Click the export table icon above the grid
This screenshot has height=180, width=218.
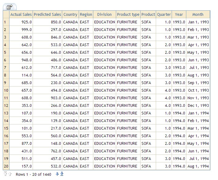[9, 7]
